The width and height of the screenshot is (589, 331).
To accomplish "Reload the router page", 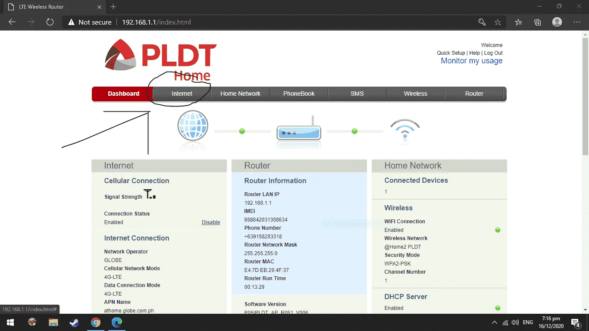I will pyautogui.click(x=50, y=22).
